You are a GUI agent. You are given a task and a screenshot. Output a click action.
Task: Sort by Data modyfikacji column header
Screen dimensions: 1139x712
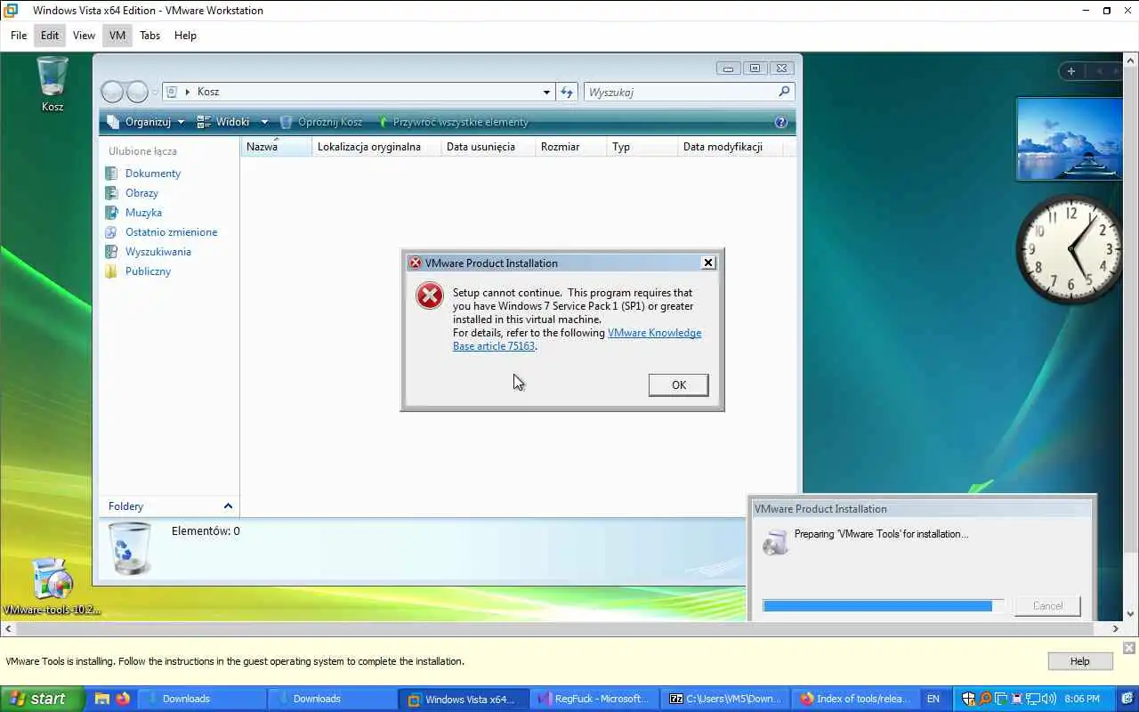[x=730, y=147]
